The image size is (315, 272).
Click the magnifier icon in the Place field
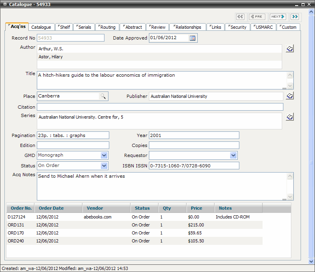click(103, 96)
